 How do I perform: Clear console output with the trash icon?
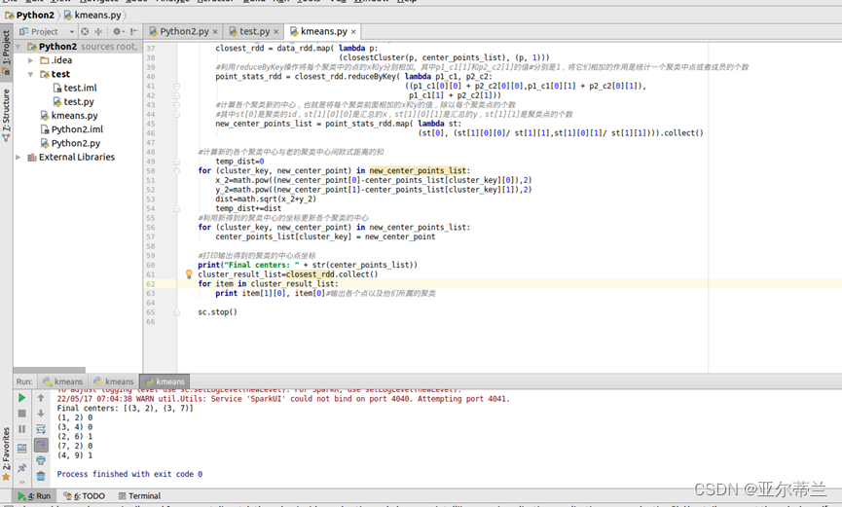tap(41, 476)
